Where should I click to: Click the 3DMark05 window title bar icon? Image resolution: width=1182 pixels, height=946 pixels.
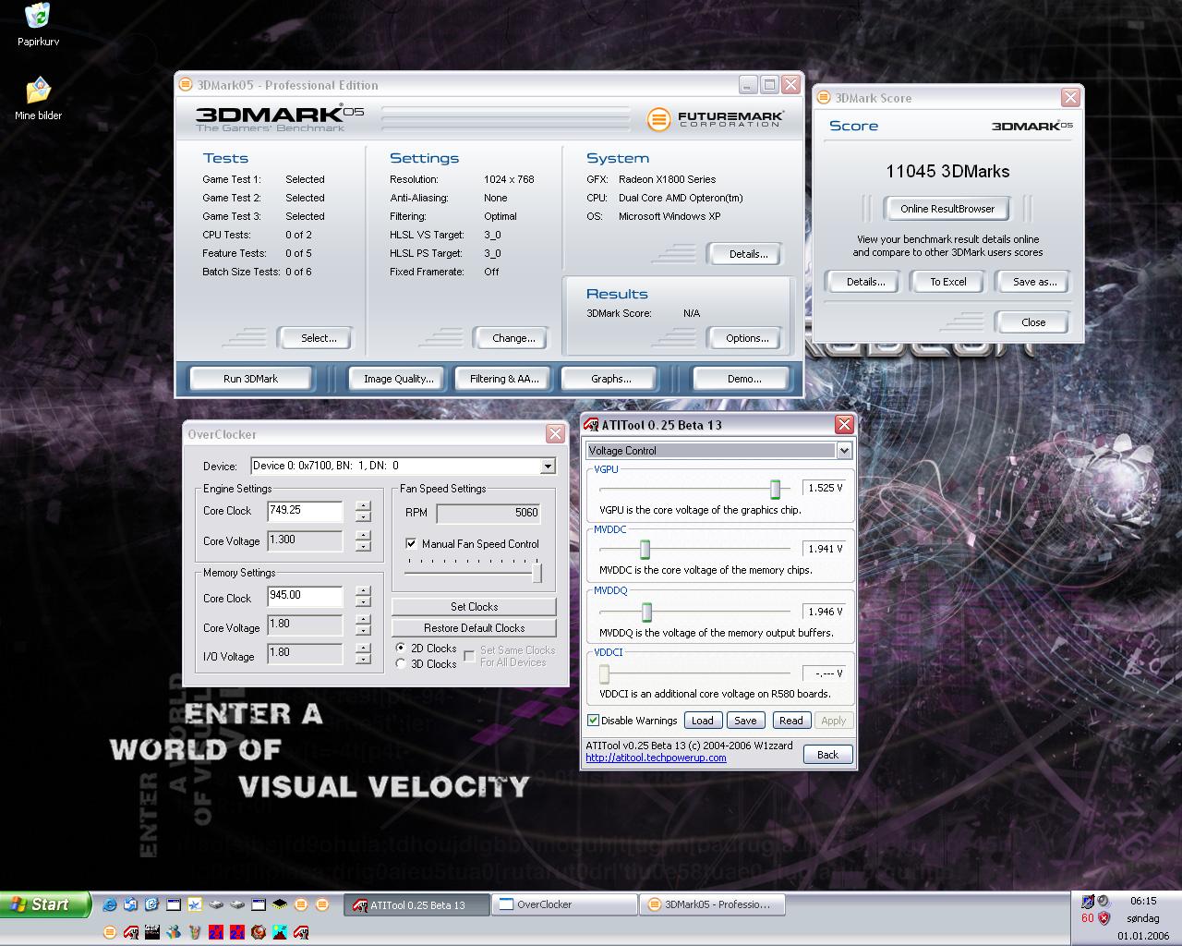click(x=185, y=85)
